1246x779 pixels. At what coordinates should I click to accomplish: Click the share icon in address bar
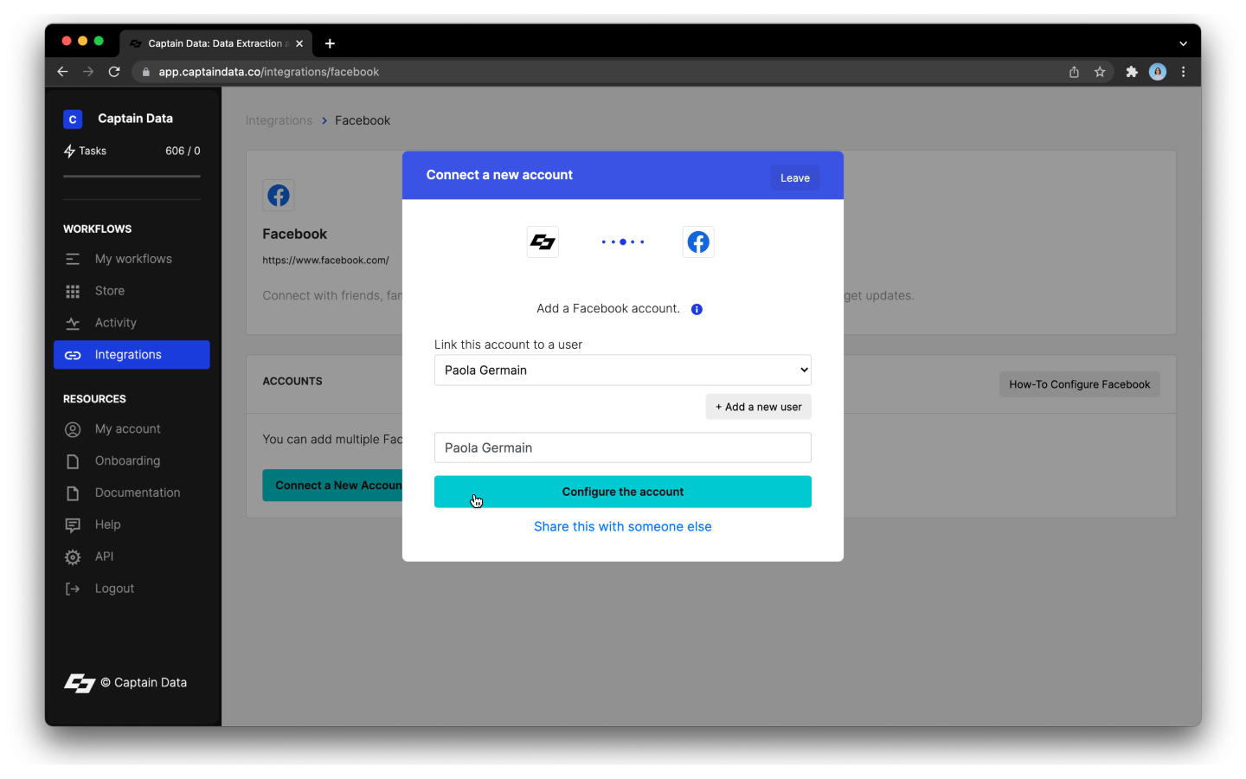(1074, 72)
